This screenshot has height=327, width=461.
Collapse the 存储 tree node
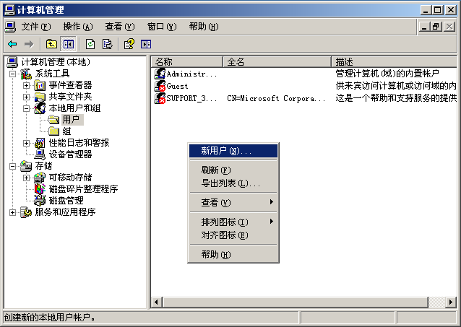coord(12,166)
